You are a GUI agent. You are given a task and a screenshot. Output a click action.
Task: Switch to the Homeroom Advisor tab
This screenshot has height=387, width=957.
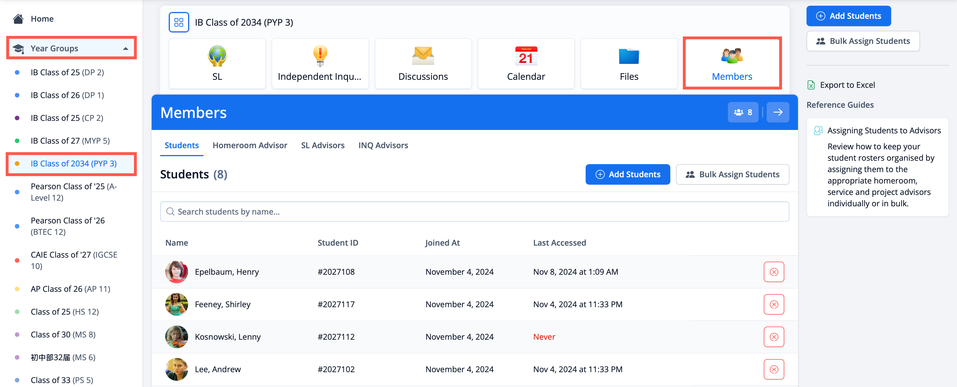pyautogui.click(x=250, y=145)
